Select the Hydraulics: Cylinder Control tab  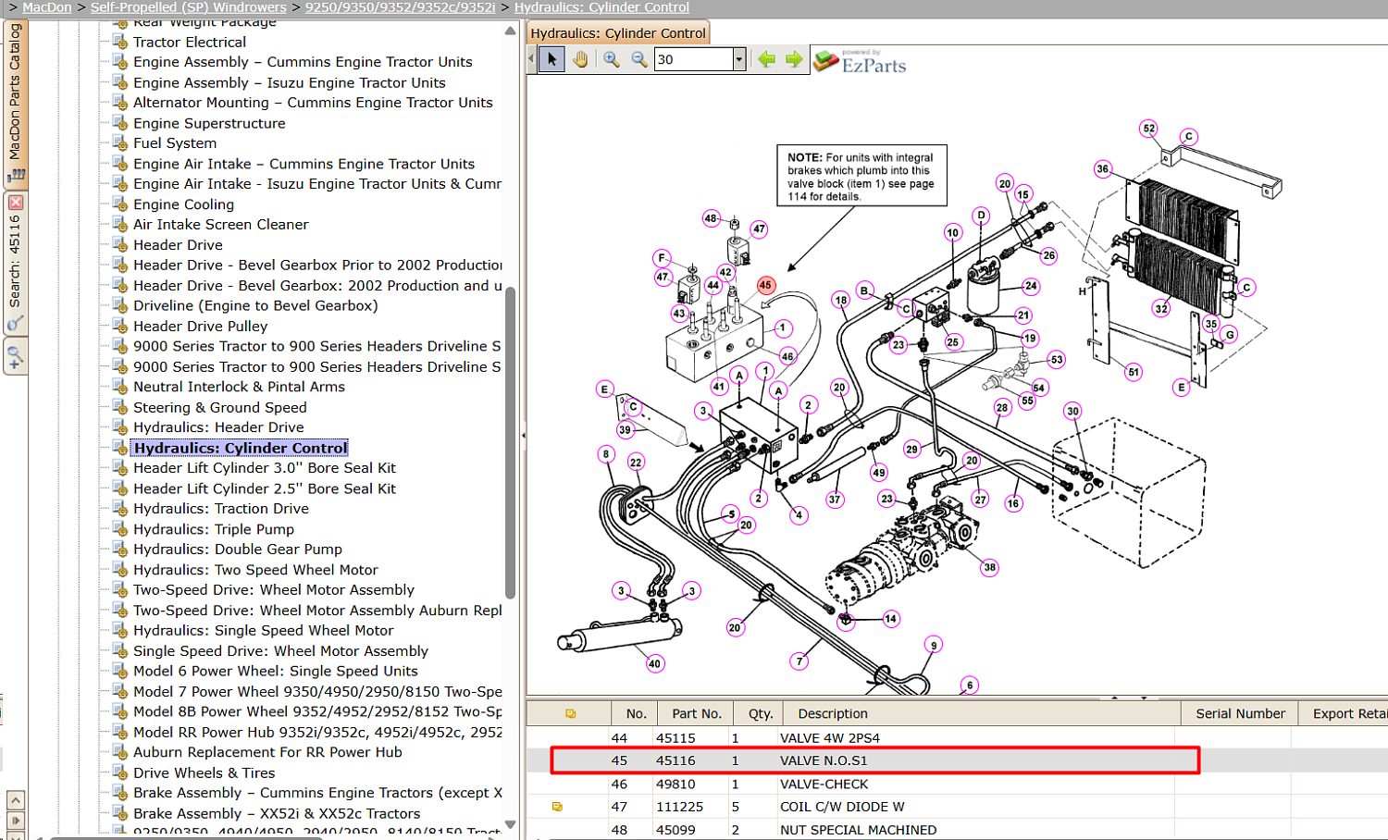click(618, 33)
